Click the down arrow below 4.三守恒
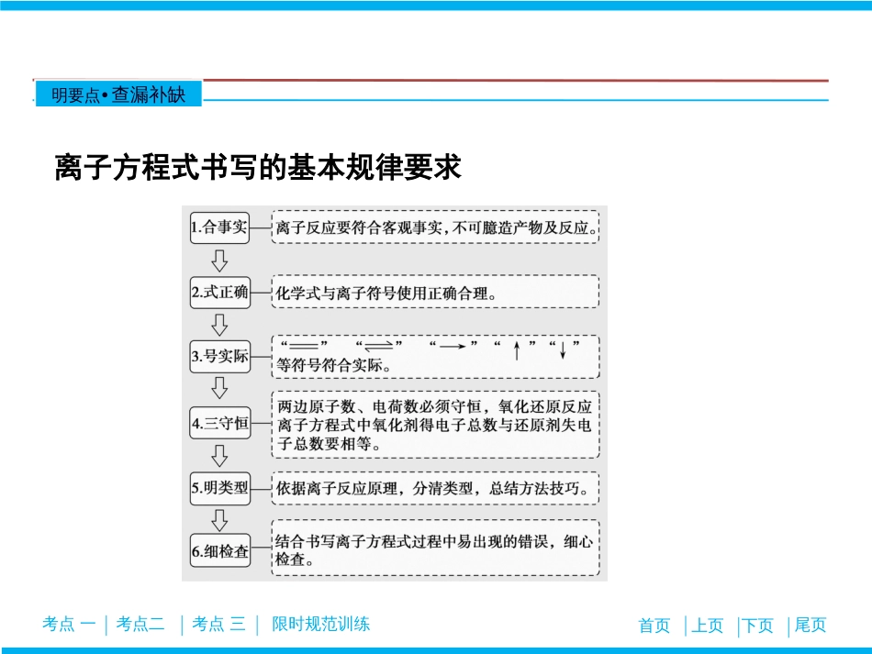Screen dimensions: 872x654 coord(219,456)
